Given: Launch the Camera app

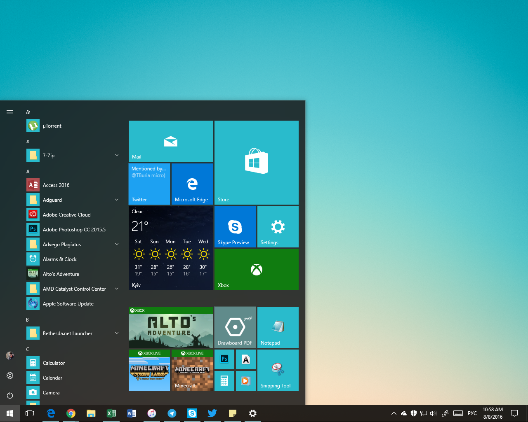Looking at the screenshot, I should 73,393.
